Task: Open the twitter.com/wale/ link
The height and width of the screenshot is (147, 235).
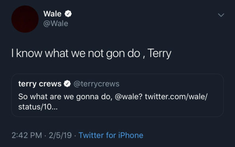Action: click(176, 97)
